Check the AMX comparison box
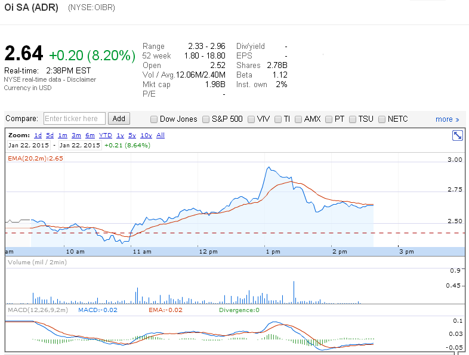The height and width of the screenshot is (355, 469). tap(298, 119)
